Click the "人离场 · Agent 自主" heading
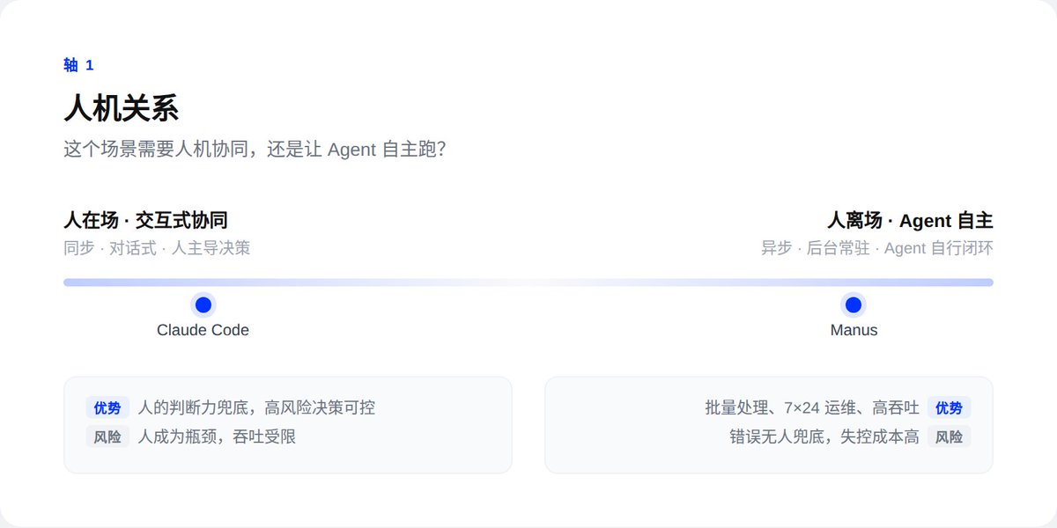 [x=910, y=220]
